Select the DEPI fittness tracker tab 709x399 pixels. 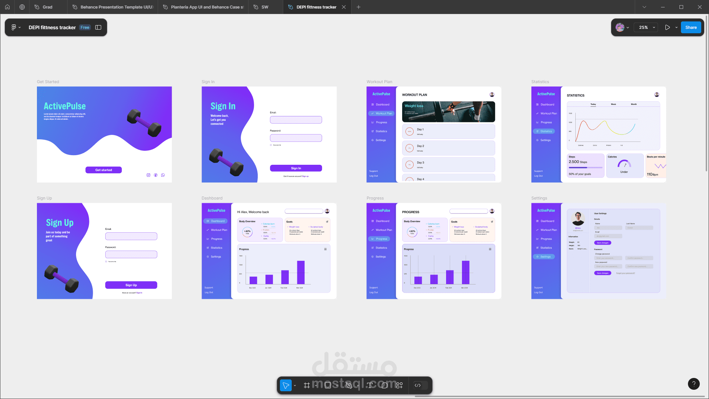pos(316,7)
